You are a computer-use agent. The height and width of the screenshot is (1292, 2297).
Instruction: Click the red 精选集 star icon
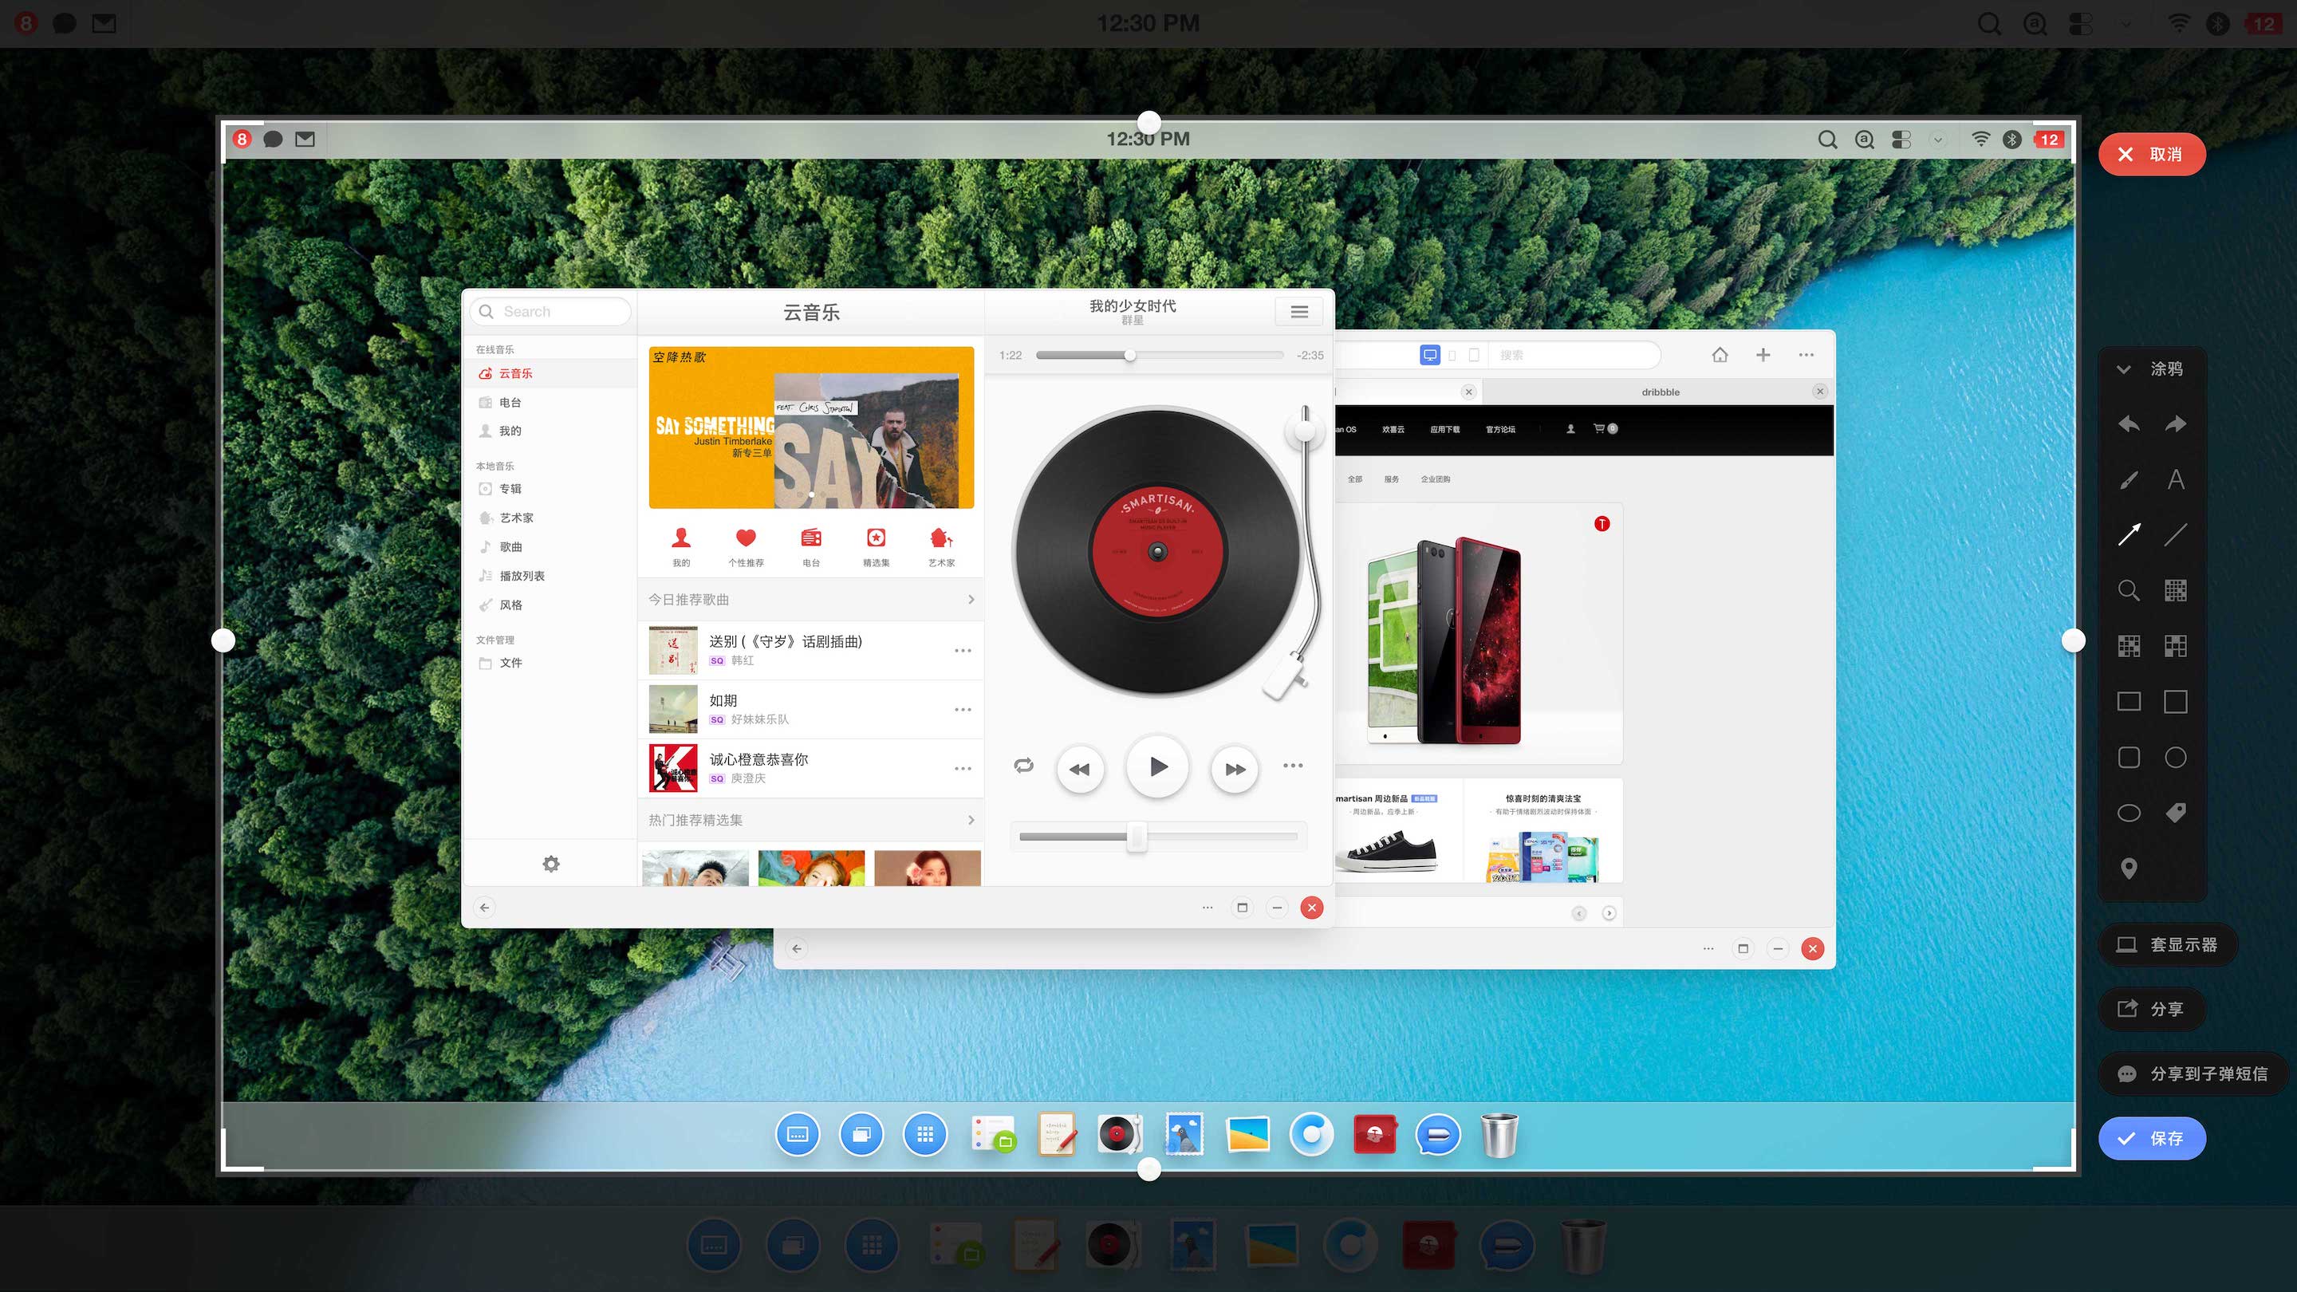877,538
